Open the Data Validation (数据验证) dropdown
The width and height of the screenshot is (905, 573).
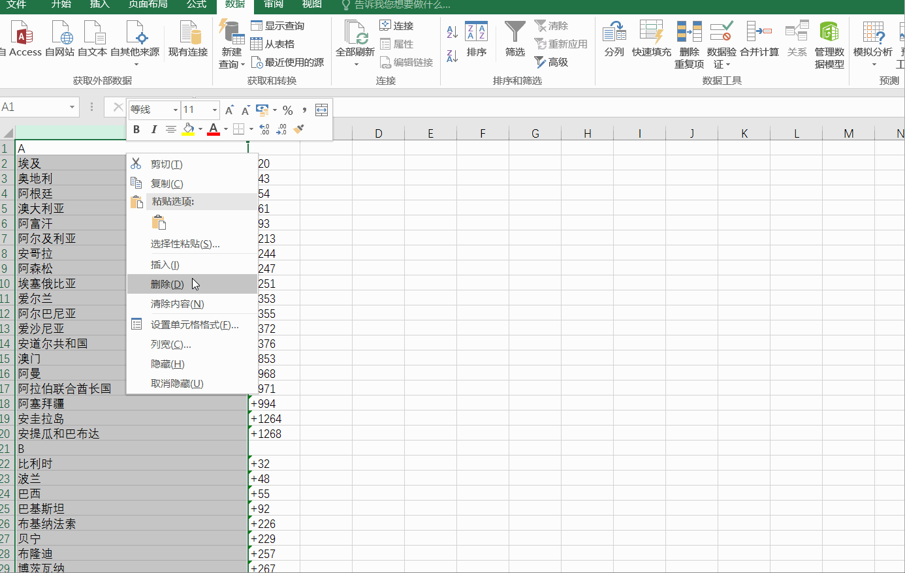(x=722, y=64)
